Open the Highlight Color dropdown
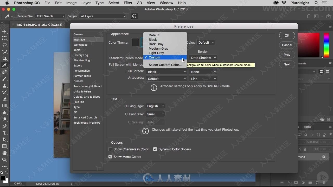This screenshot has height=187, width=333. tap(206, 42)
